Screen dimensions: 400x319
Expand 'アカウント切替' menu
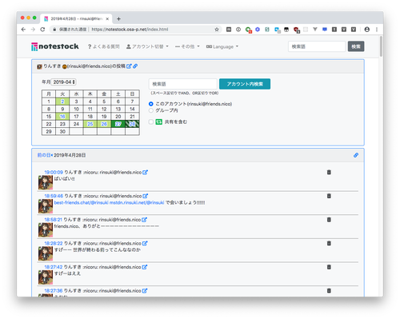[x=147, y=46]
